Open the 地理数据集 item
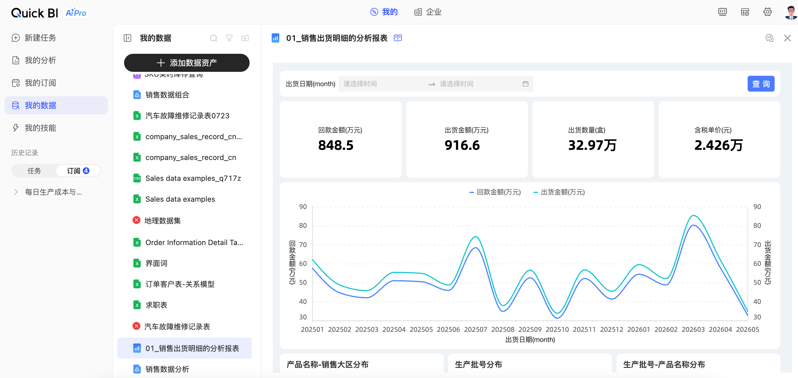The height and width of the screenshot is (378, 798). pos(185,221)
